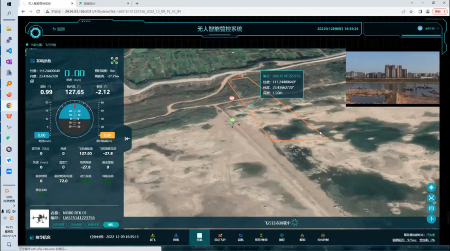This screenshot has height=251, width=450.
Task: Click the 返回 back button
Action: 59,29
